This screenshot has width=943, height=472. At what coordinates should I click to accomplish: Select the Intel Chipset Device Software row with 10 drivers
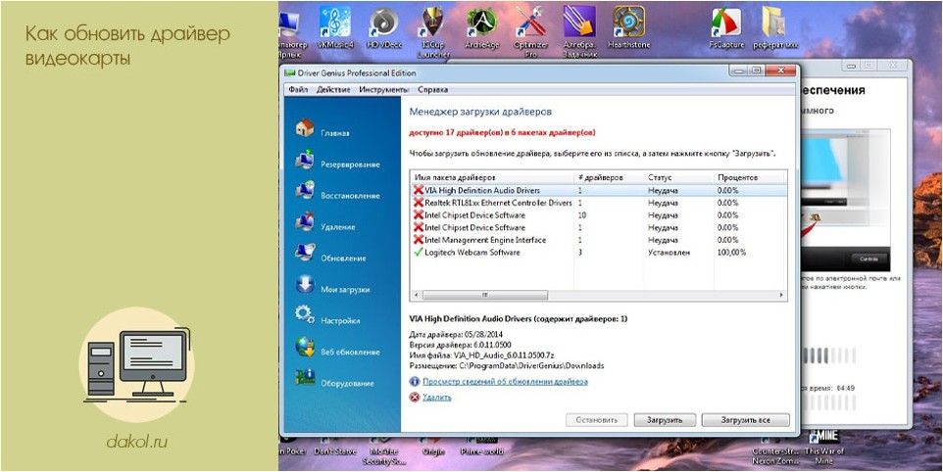(598, 215)
